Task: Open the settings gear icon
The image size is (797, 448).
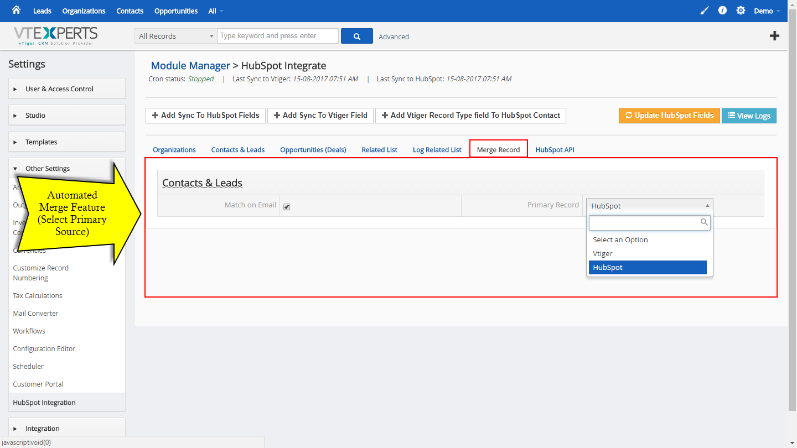Action: click(x=741, y=11)
